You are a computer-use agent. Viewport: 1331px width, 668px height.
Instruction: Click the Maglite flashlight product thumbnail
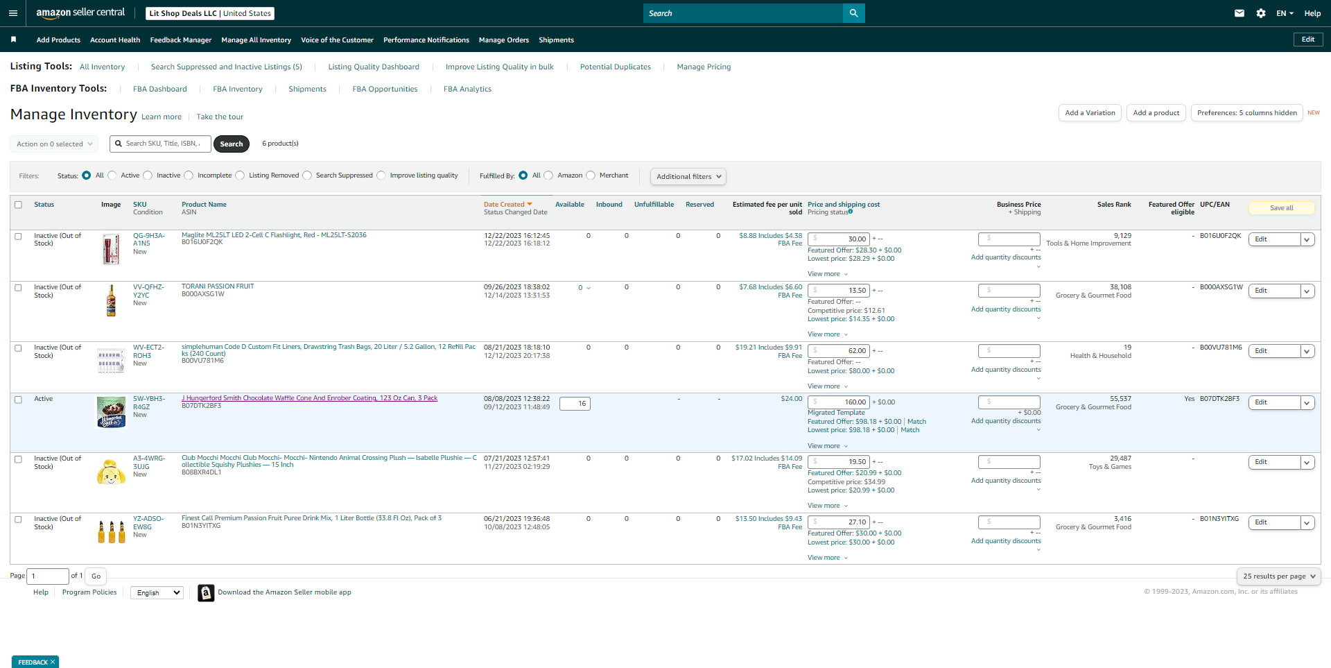[x=111, y=249]
